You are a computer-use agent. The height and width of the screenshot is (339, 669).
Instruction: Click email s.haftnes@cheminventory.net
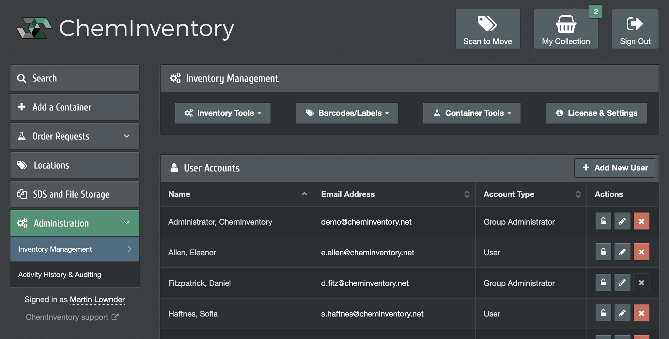pos(372,314)
